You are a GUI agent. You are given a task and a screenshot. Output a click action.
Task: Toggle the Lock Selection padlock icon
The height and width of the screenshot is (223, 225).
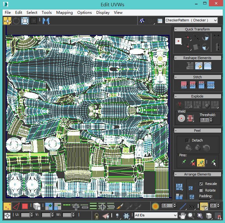click(x=97, y=216)
